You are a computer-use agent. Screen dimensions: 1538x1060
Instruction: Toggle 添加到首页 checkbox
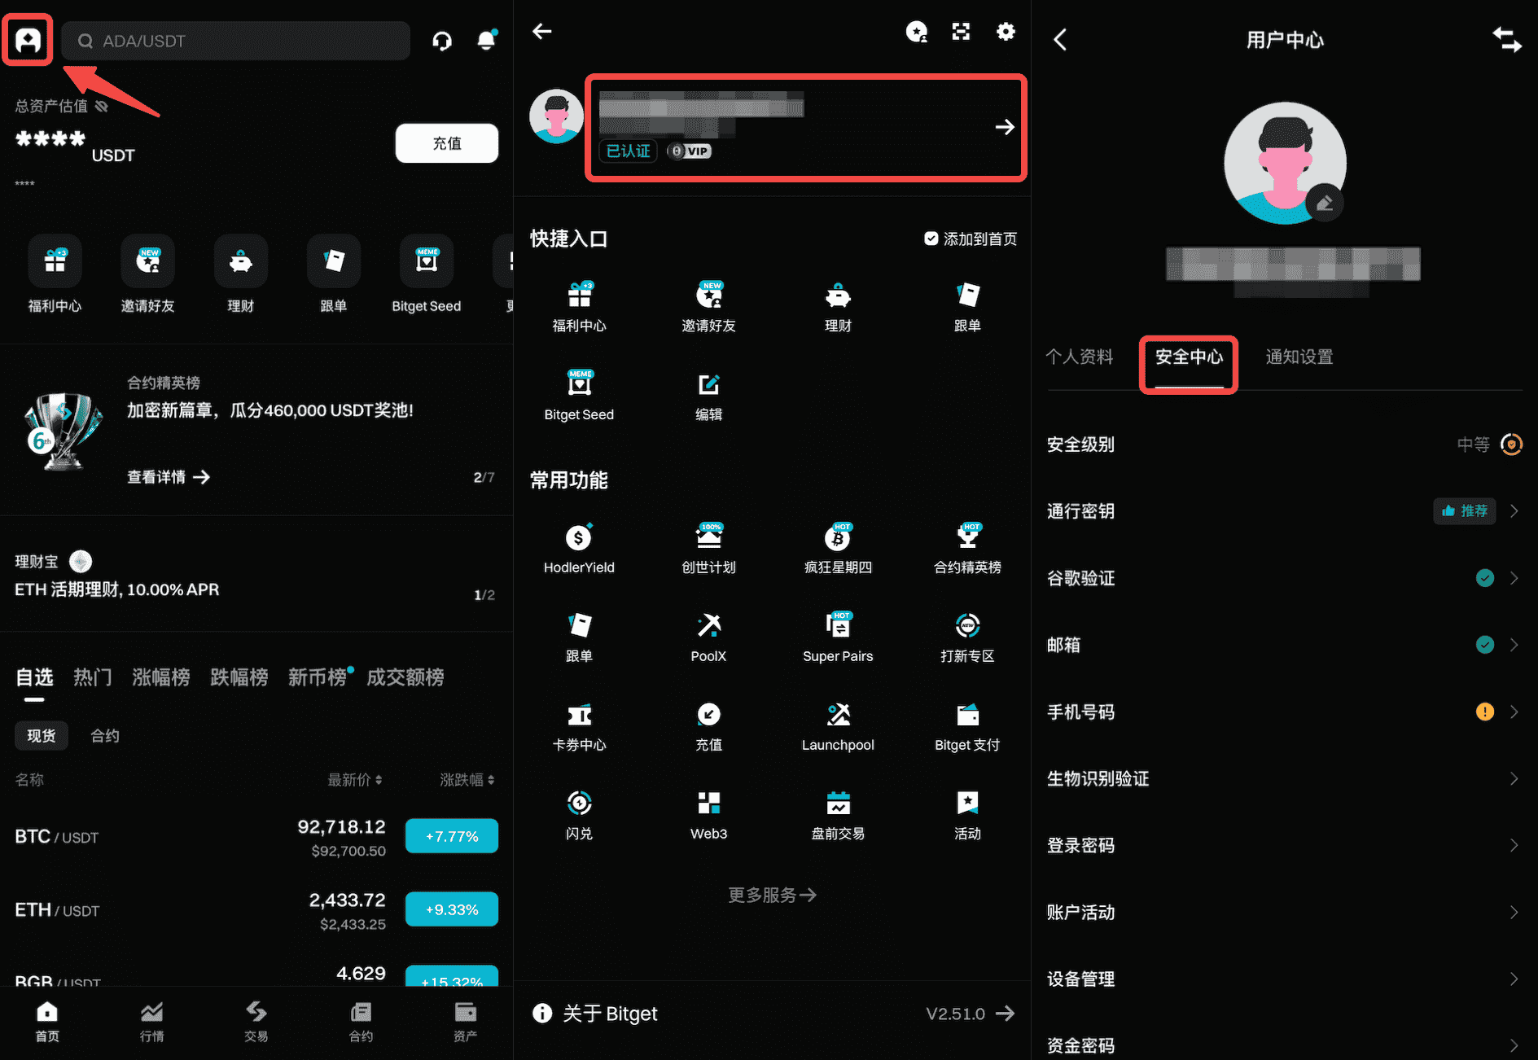[931, 239]
